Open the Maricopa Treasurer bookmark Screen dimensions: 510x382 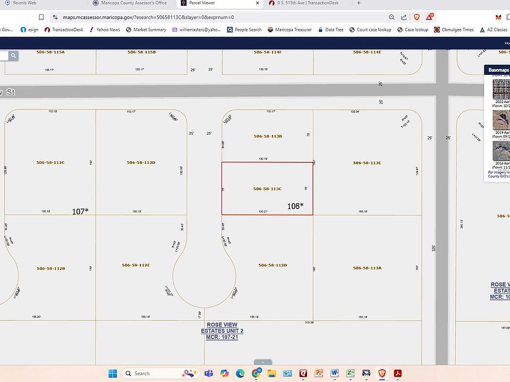290,30
